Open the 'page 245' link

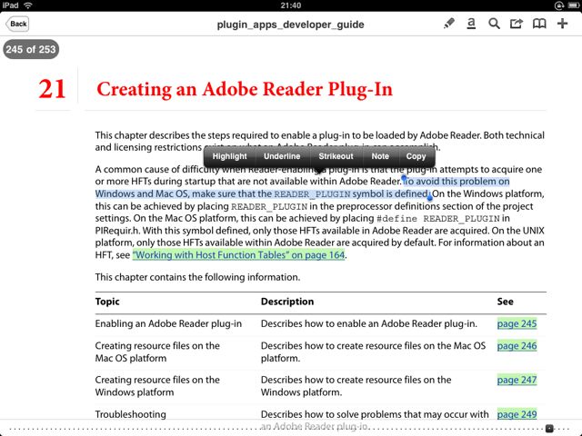pyautogui.click(x=517, y=323)
